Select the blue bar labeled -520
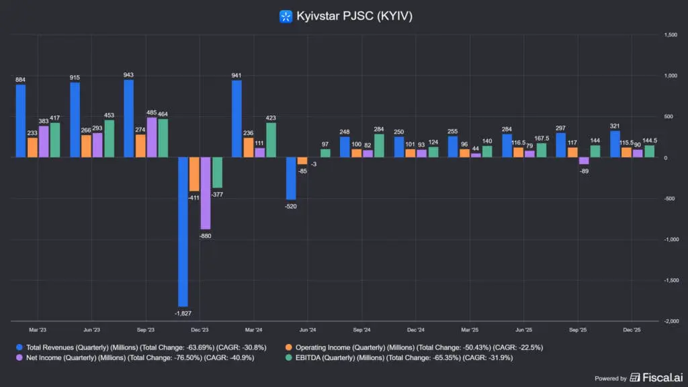This screenshot has height=387, width=688. tap(291, 179)
